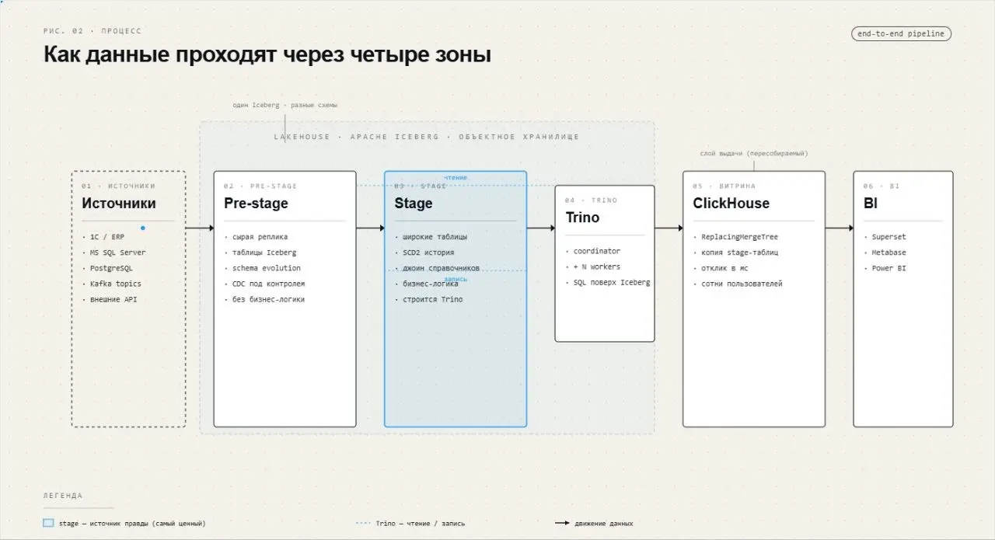Click the "04 · TRINO" step label

coord(591,200)
